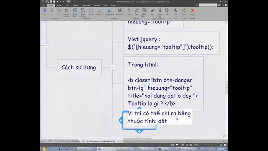This screenshot has height=151, width=268.
Task: Select the Trong html topic box
Action: point(164,84)
